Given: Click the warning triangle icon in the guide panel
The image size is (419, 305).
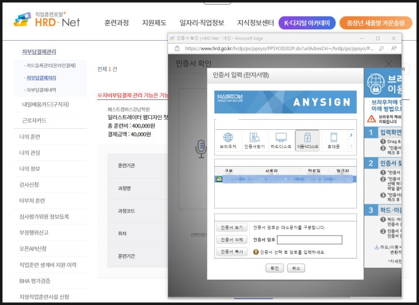Looking at the screenshot, I should (x=372, y=119).
